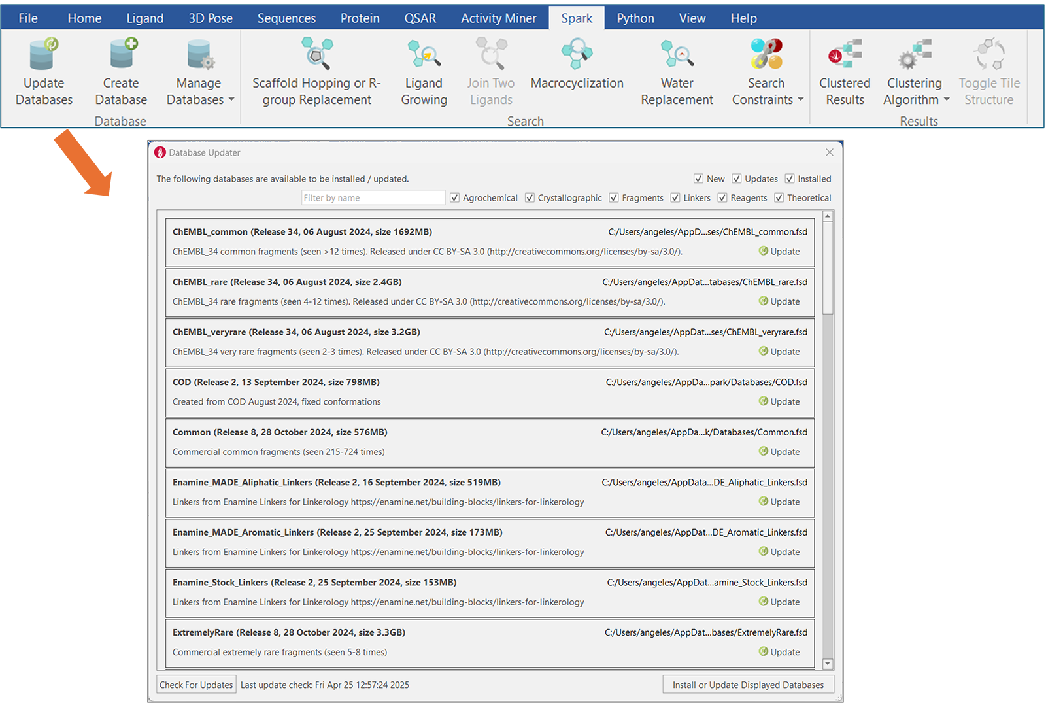The image size is (1046, 714).
Task: Toggle the Linkers checkbox
Action: pos(675,197)
